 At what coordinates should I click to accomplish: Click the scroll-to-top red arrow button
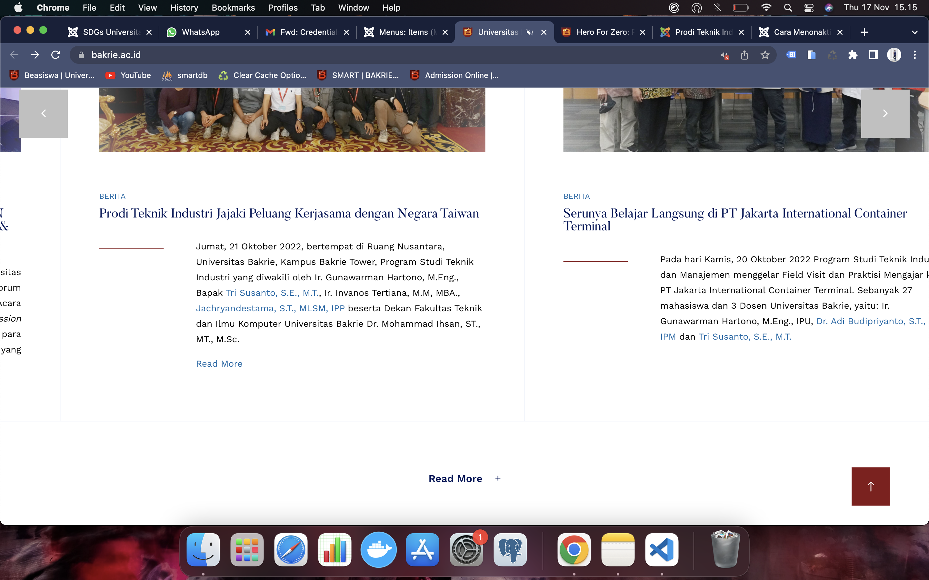[870, 486]
